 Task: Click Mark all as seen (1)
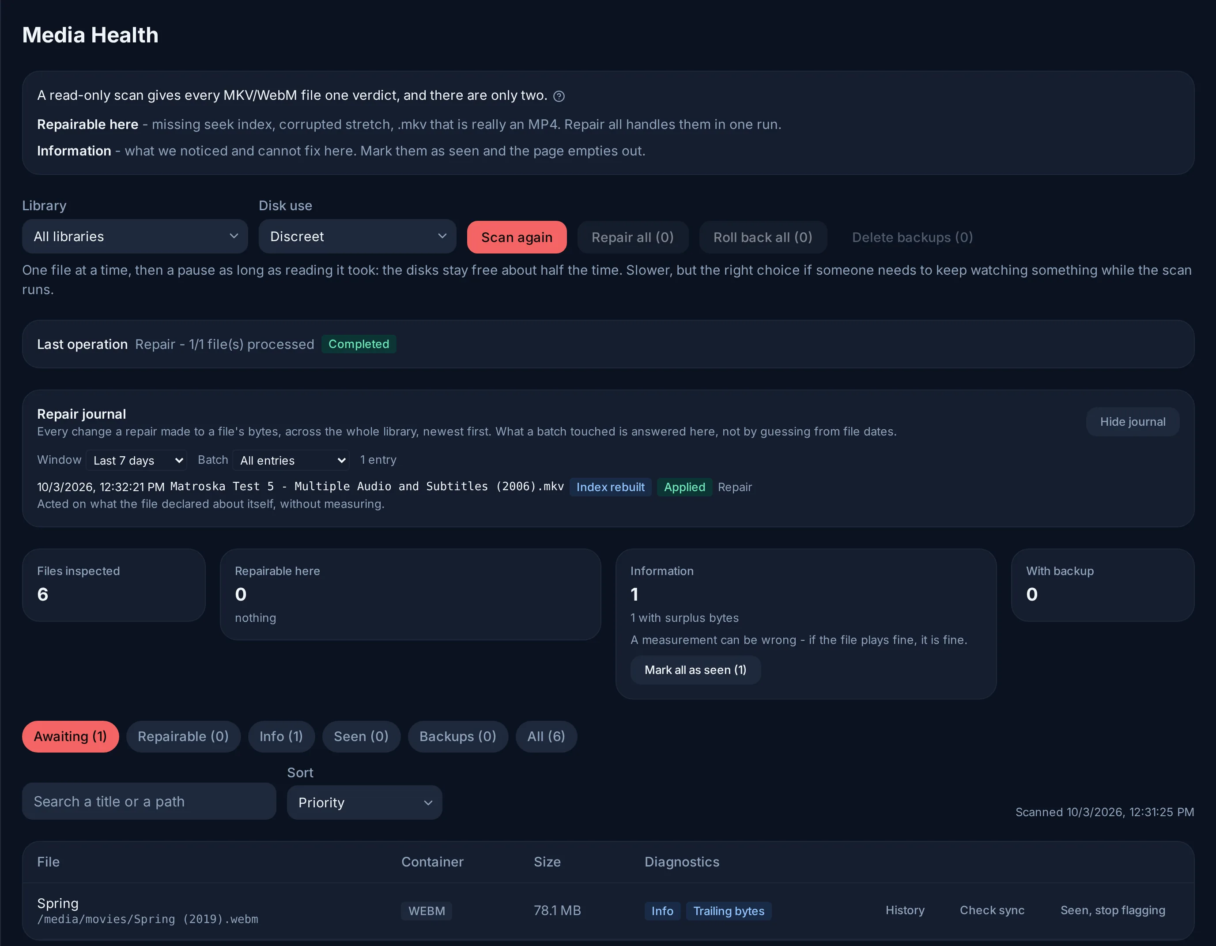(x=695, y=670)
